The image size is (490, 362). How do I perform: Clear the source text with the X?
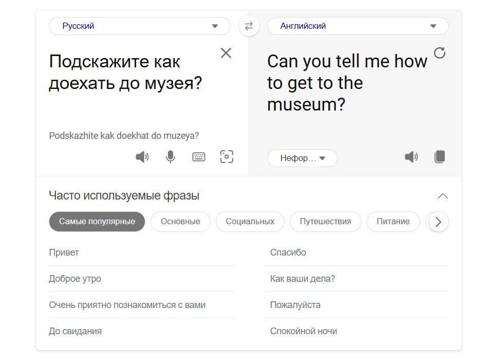coord(226,53)
